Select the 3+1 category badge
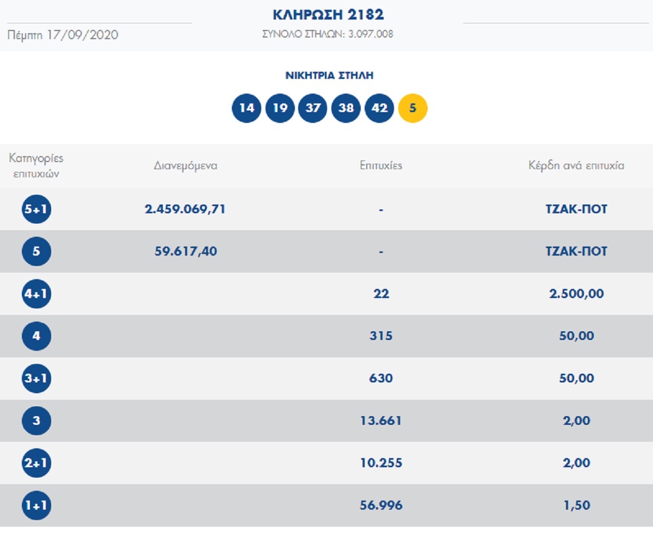This screenshot has height=538, width=653. (x=36, y=379)
